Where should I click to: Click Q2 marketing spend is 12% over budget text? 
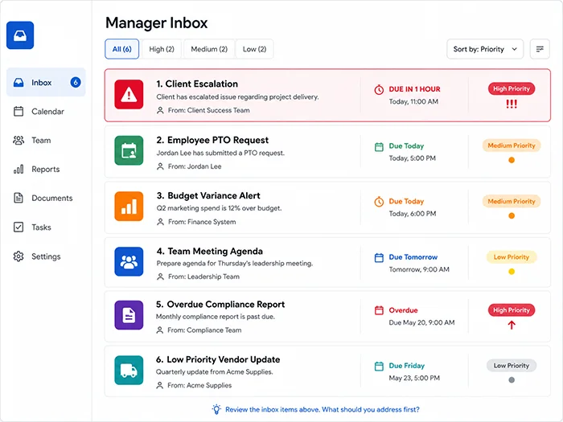click(x=219, y=208)
